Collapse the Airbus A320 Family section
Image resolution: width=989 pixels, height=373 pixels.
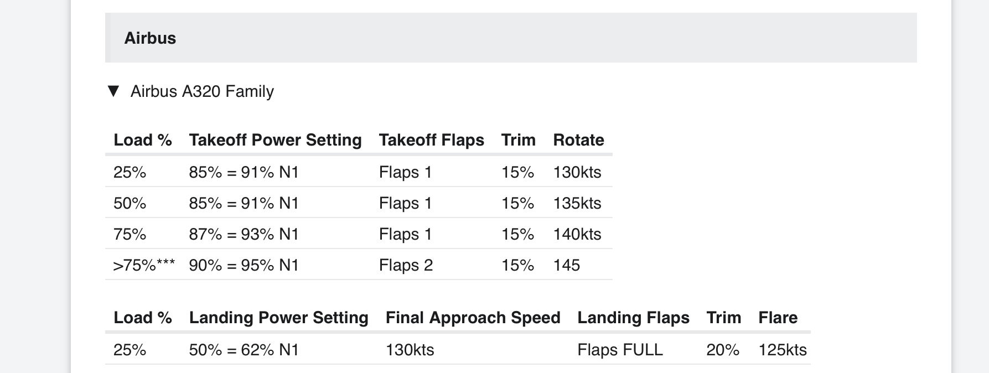tap(113, 91)
